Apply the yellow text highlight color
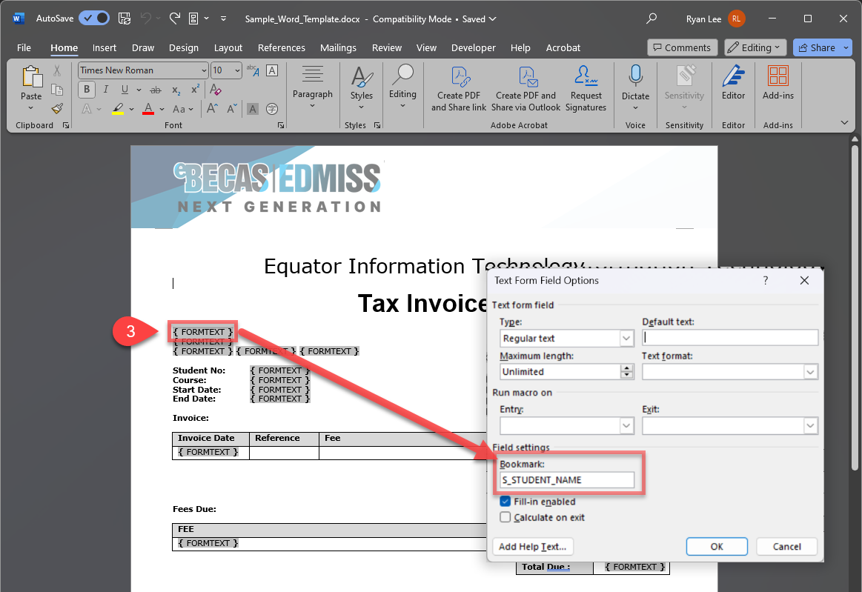 click(x=118, y=109)
